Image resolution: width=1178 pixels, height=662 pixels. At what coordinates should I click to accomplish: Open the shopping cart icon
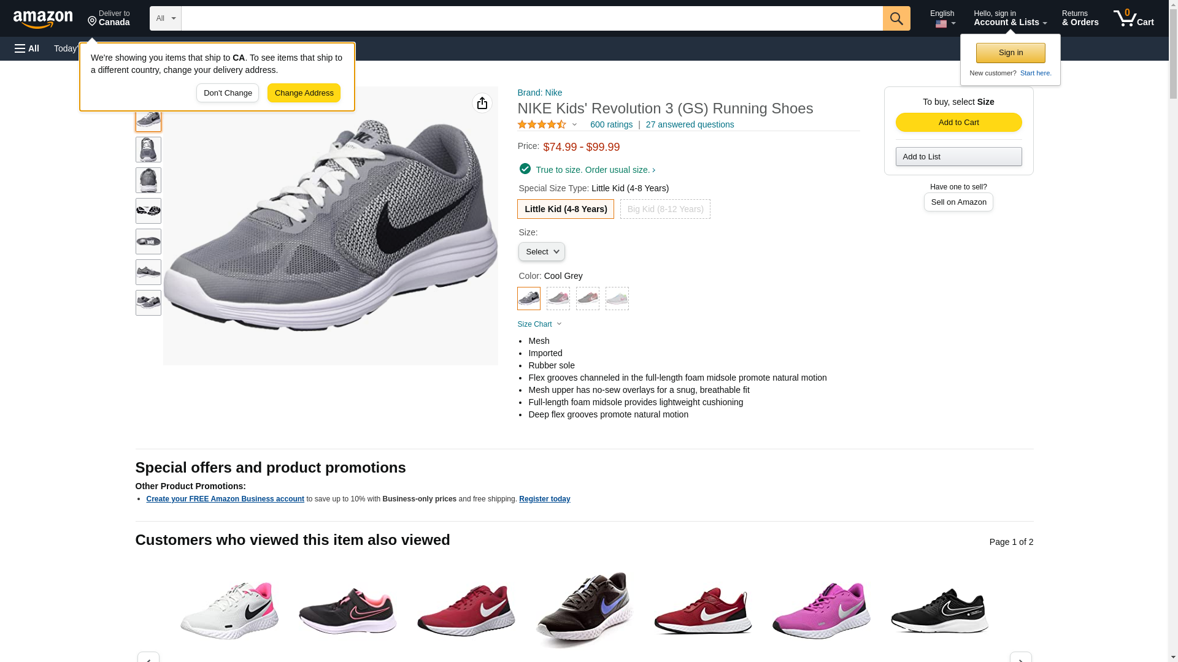[x=1133, y=18]
